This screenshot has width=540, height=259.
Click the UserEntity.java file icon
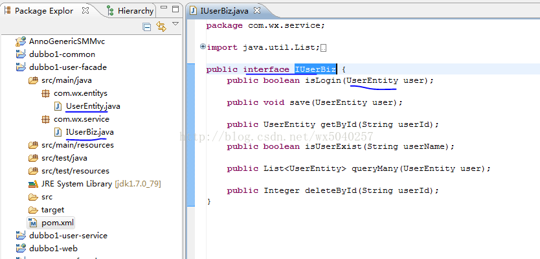(58, 106)
